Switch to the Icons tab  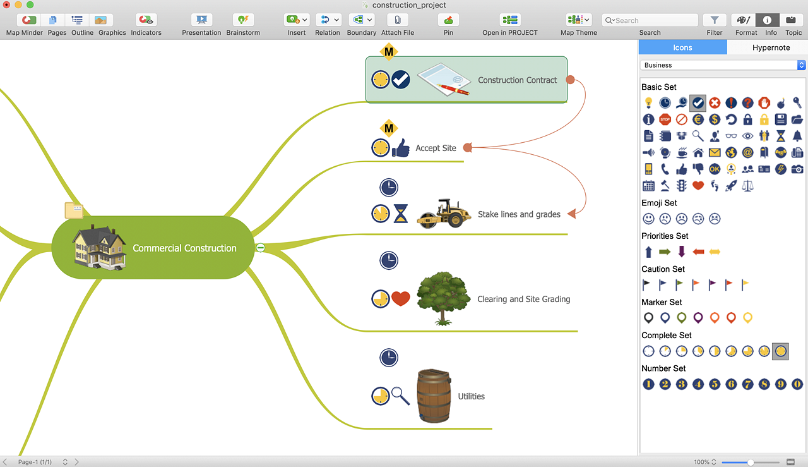(x=682, y=47)
